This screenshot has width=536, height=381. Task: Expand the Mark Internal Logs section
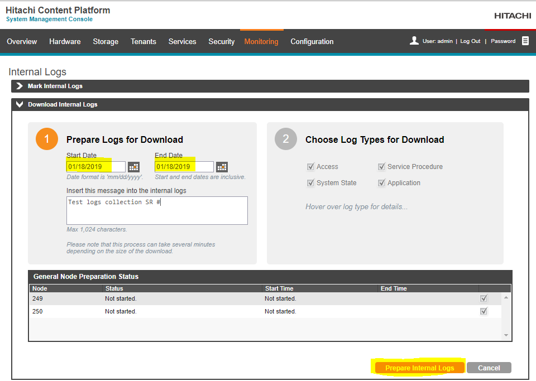[x=20, y=86]
